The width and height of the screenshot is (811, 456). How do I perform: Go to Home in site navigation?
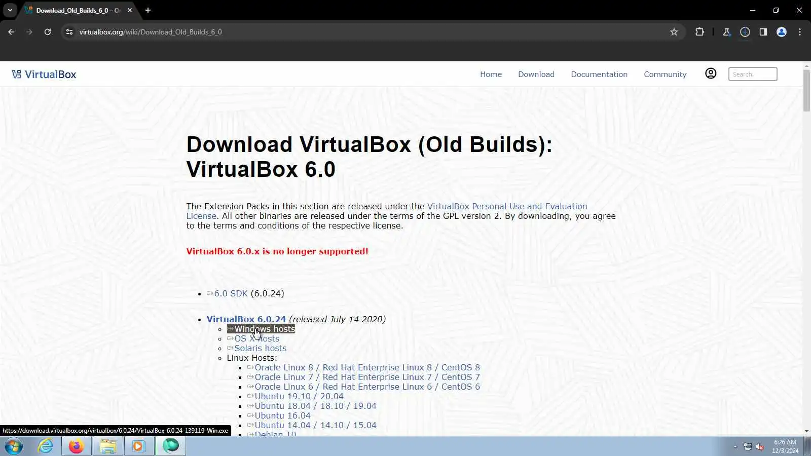[x=491, y=74]
